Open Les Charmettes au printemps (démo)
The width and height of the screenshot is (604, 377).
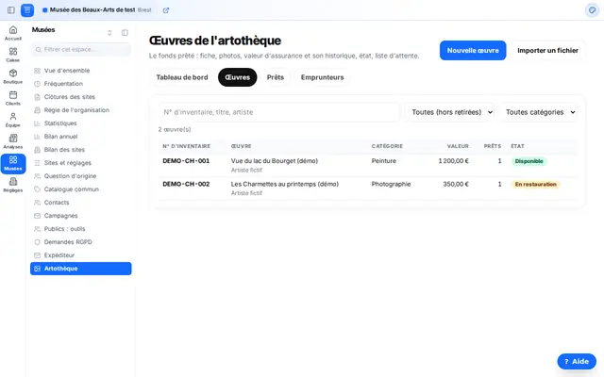click(x=285, y=184)
